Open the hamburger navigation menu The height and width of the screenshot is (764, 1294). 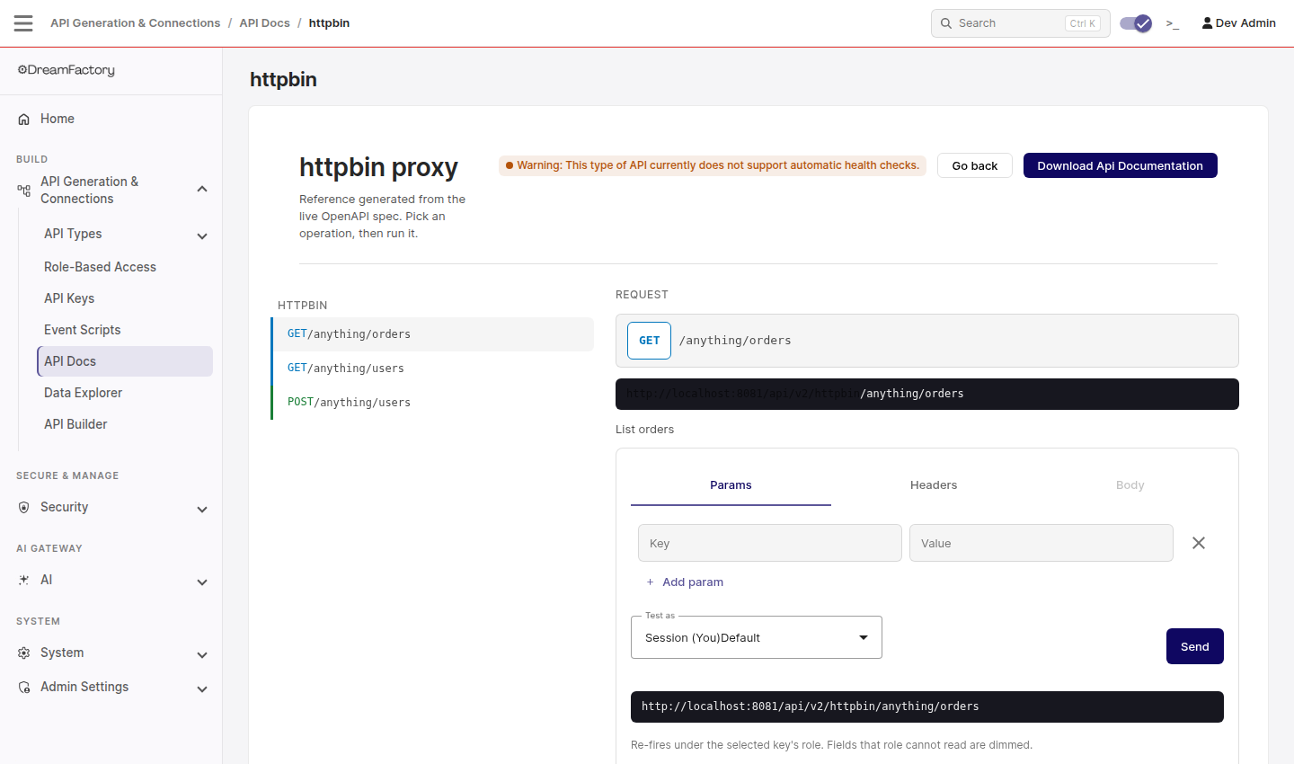pyautogui.click(x=23, y=23)
